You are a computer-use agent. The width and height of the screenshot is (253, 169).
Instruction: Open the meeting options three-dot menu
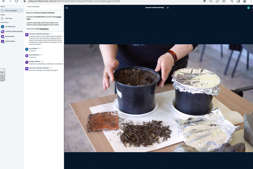pos(252,8)
